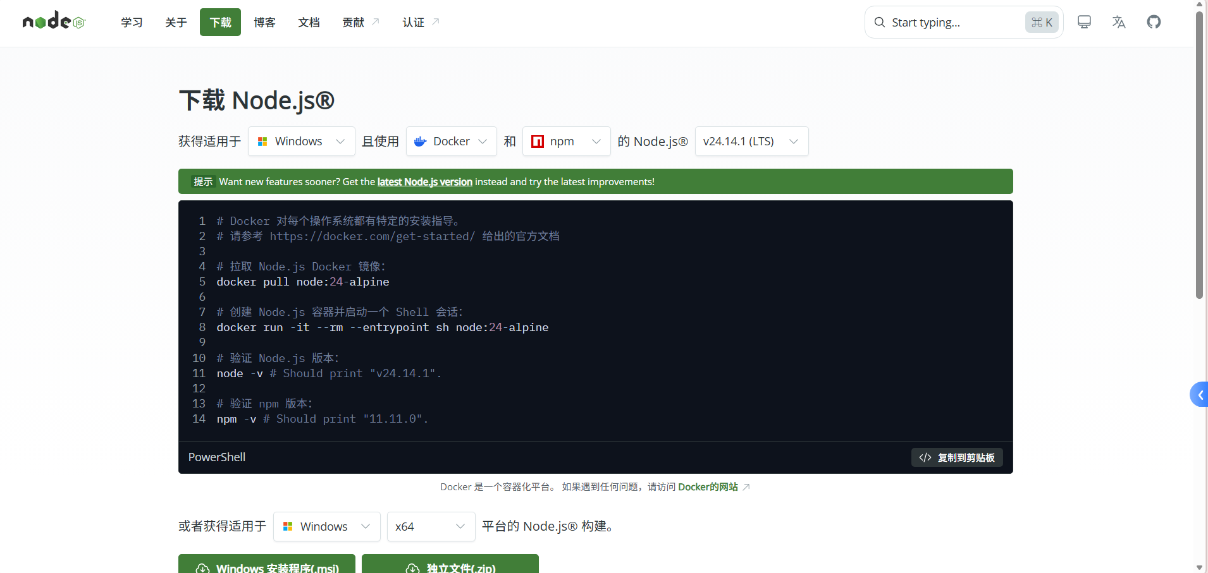1208x573 pixels.
Task: Switch to the 文档 menu item
Action: pos(308,22)
